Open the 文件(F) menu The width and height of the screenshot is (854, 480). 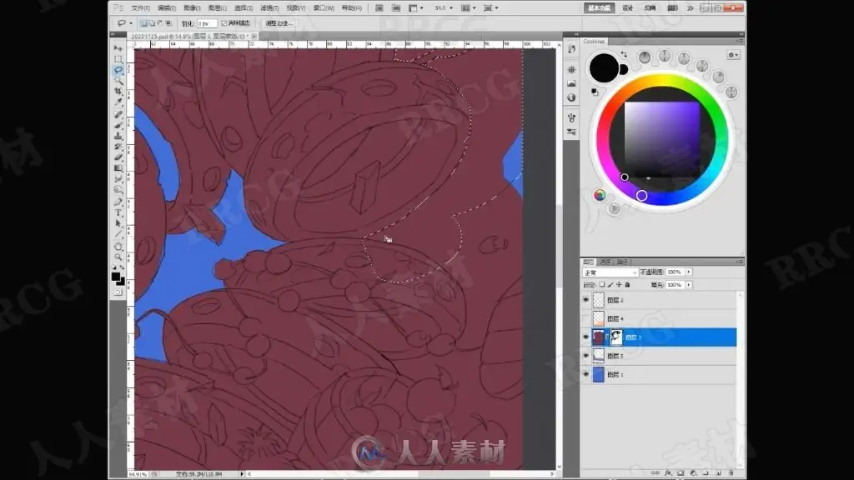click(x=140, y=8)
